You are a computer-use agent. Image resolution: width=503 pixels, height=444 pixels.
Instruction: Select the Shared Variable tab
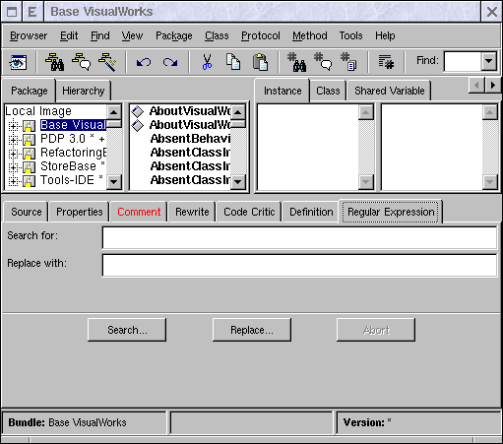click(390, 91)
